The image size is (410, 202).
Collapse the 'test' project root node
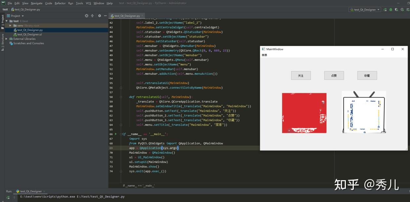[x=6, y=20]
